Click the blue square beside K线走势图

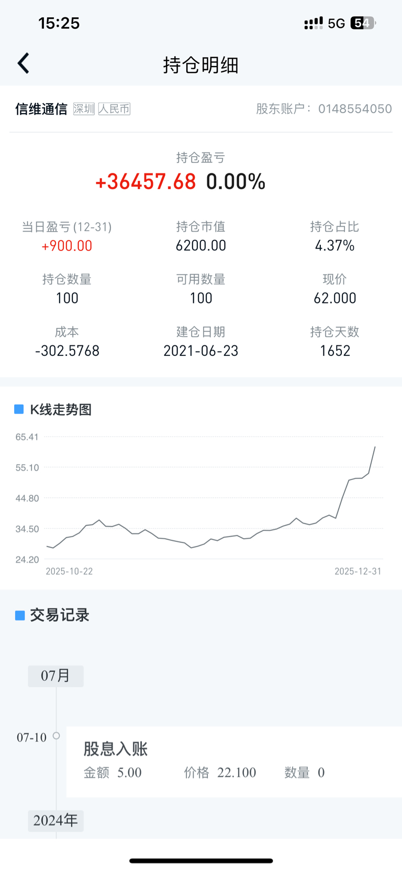[x=19, y=409]
